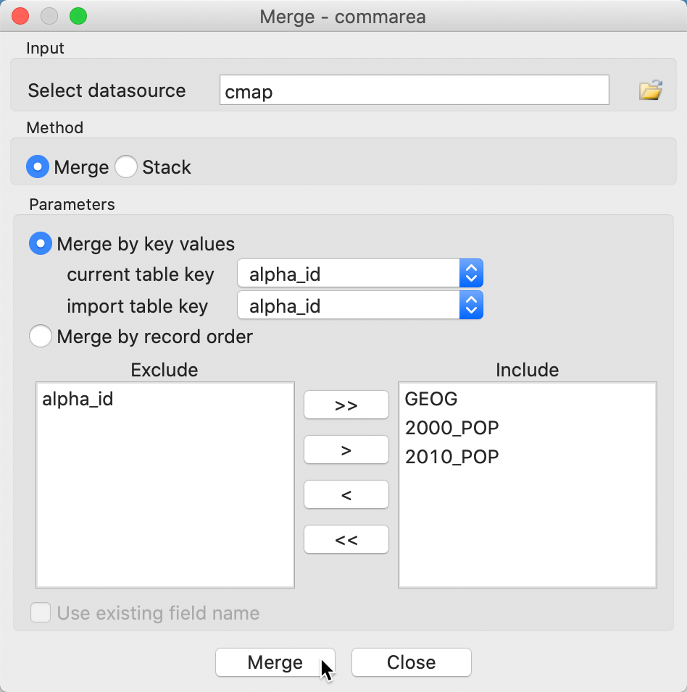Select the Merge method radio button
The image size is (687, 692).
(38, 166)
